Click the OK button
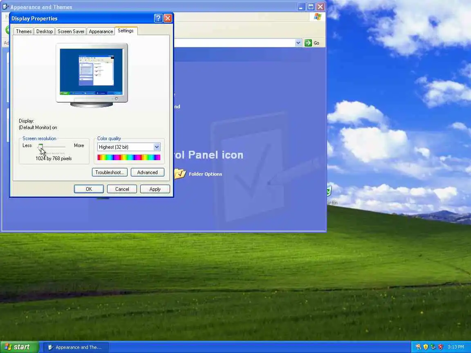The width and height of the screenshot is (471, 353). pos(89,189)
